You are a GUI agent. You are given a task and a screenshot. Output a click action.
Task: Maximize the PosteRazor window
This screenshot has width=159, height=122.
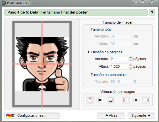point(142,2)
